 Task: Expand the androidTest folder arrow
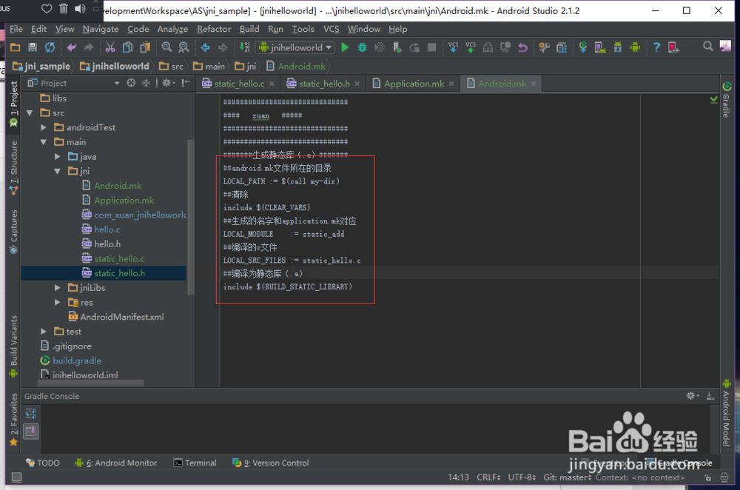[44, 127]
